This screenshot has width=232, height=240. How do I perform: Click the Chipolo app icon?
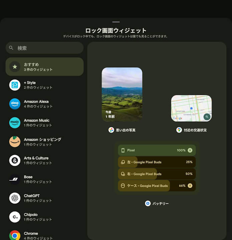[x=15, y=217]
